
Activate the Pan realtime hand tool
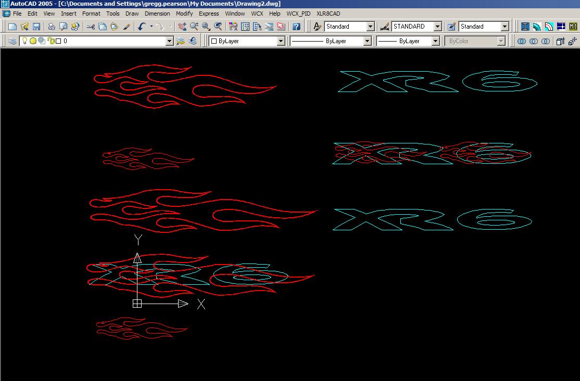coord(182,27)
